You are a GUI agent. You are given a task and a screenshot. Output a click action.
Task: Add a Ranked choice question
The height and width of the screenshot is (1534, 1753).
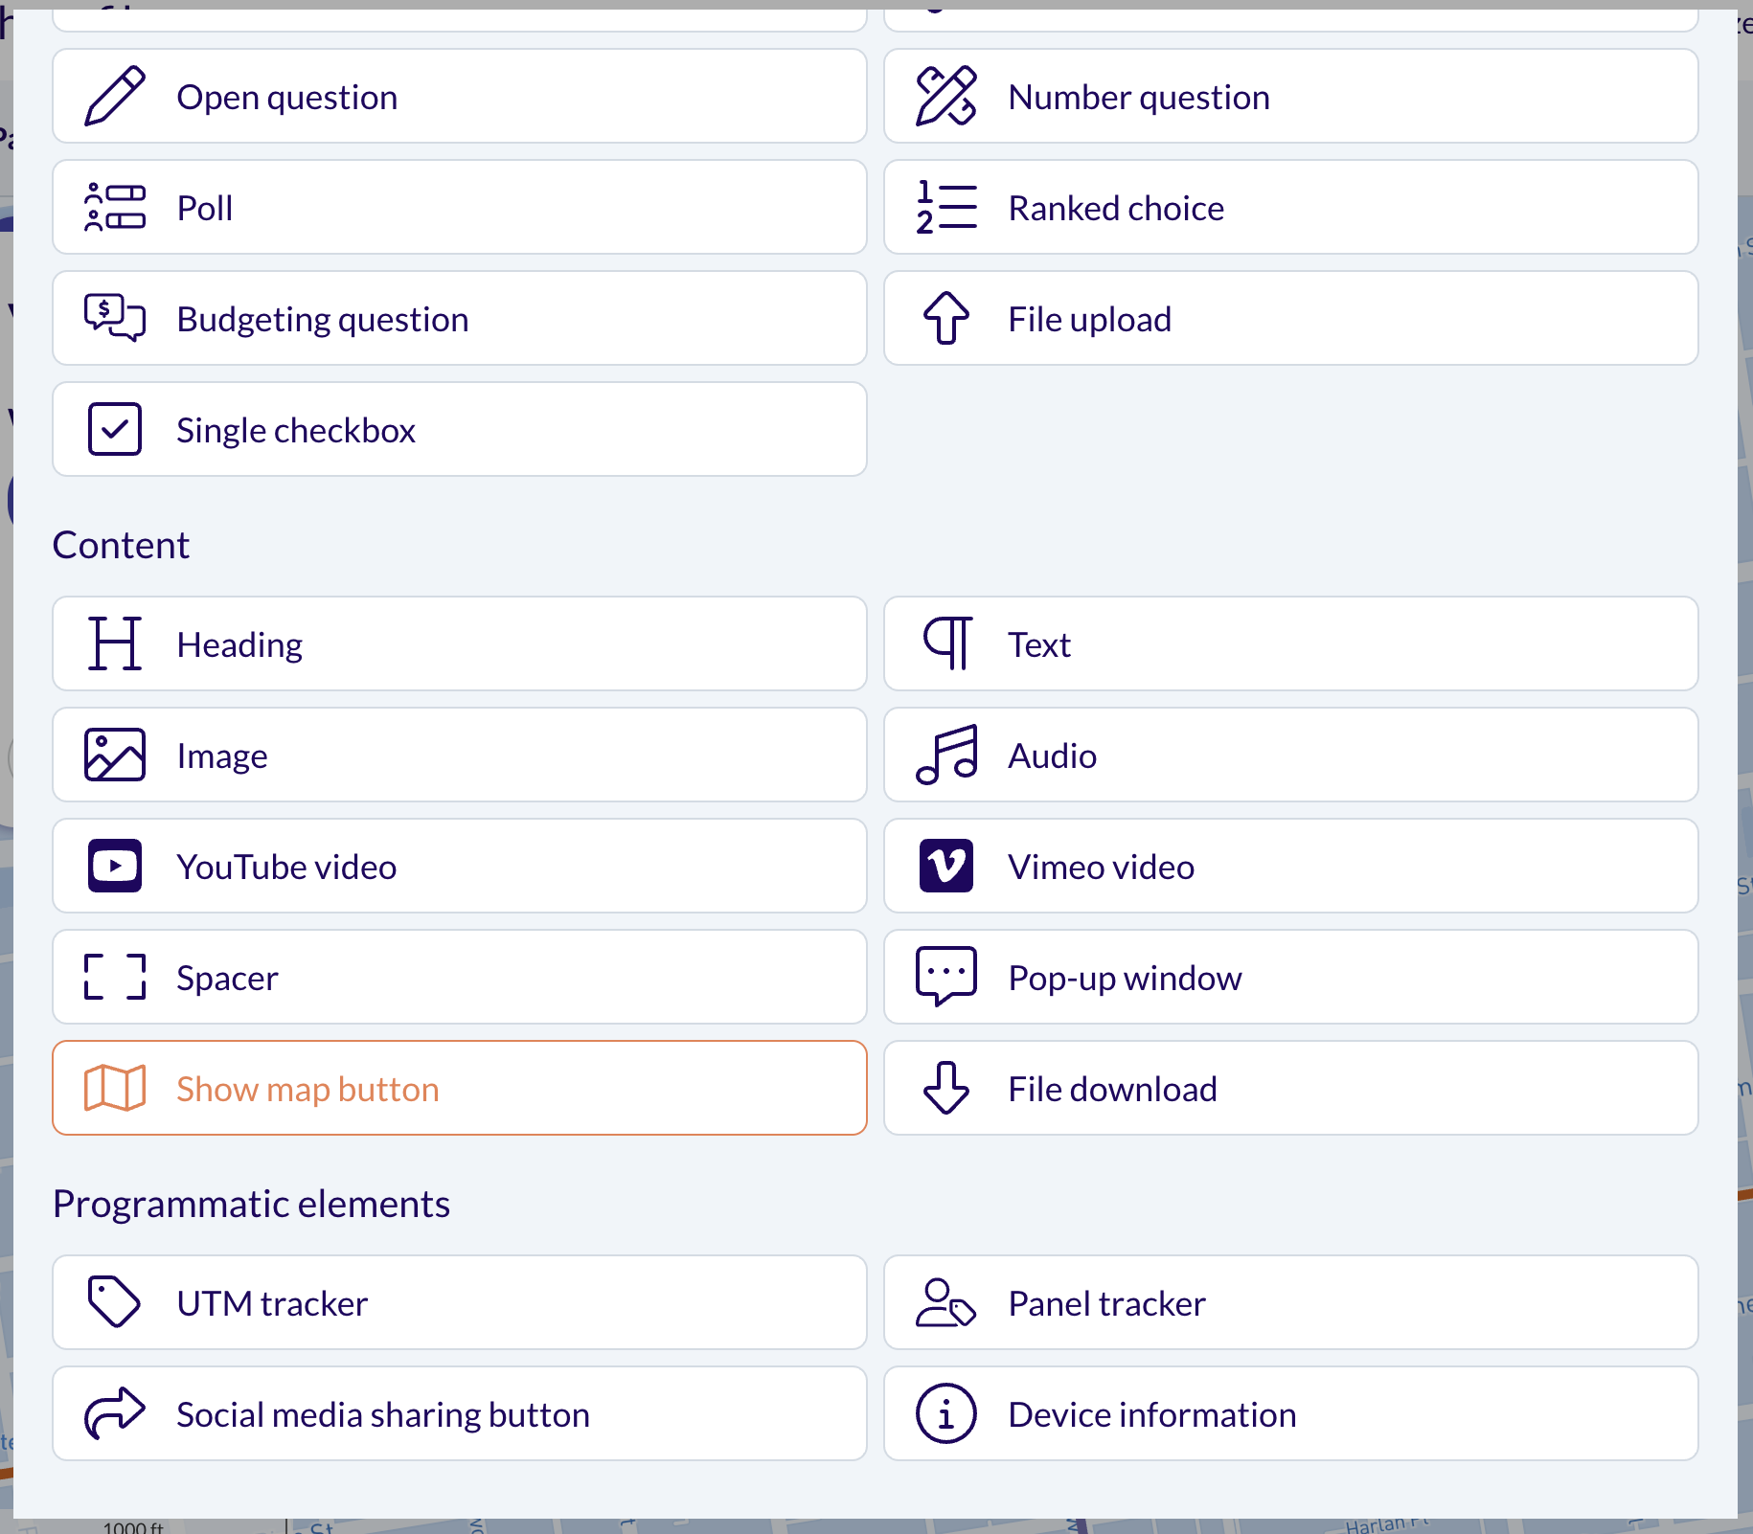1291,208
